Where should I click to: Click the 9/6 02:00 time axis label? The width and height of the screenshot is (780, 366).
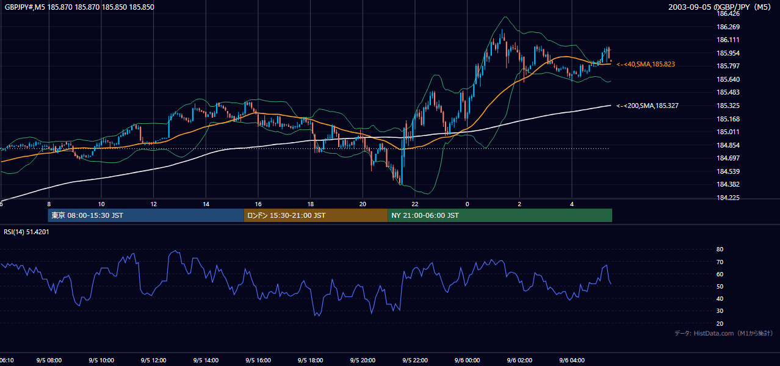pyautogui.click(x=520, y=361)
